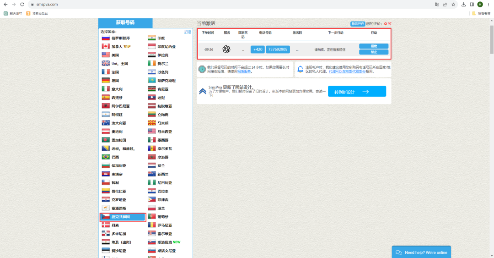Click the Australia flag next to 澳大利亚
The image size is (494, 258).
click(106, 123)
